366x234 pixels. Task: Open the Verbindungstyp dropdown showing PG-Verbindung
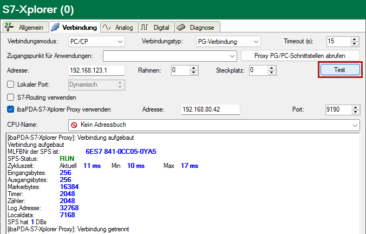click(228, 42)
